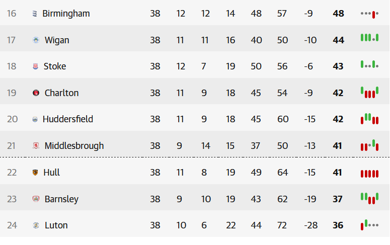Click the Huddersfield club crest icon

pyautogui.click(x=35, y=119)
